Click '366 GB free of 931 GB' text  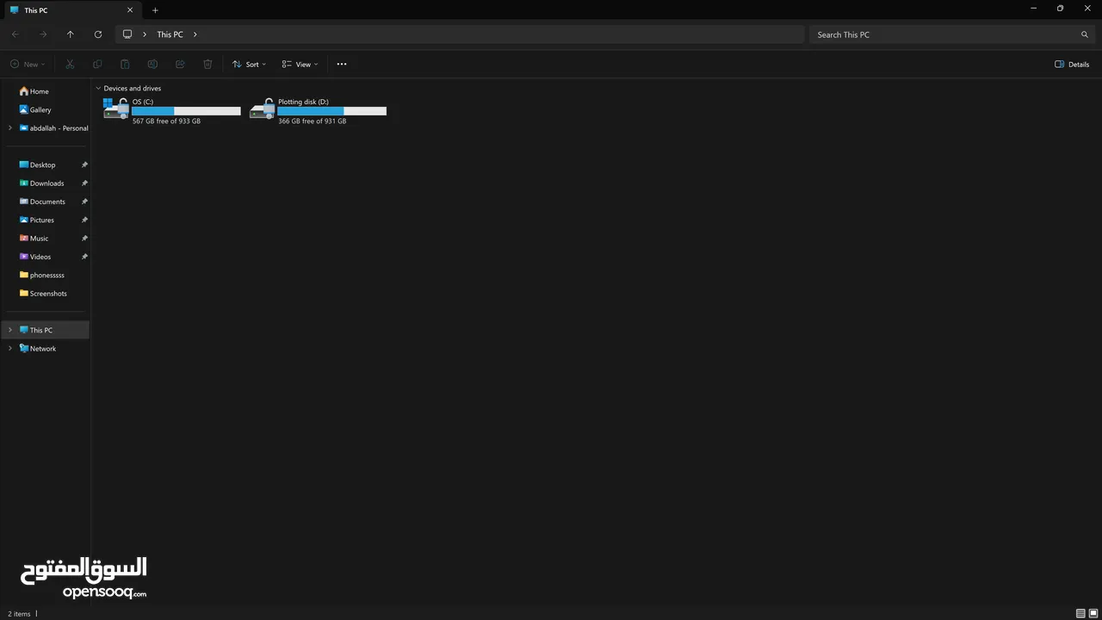click(312, 121)
